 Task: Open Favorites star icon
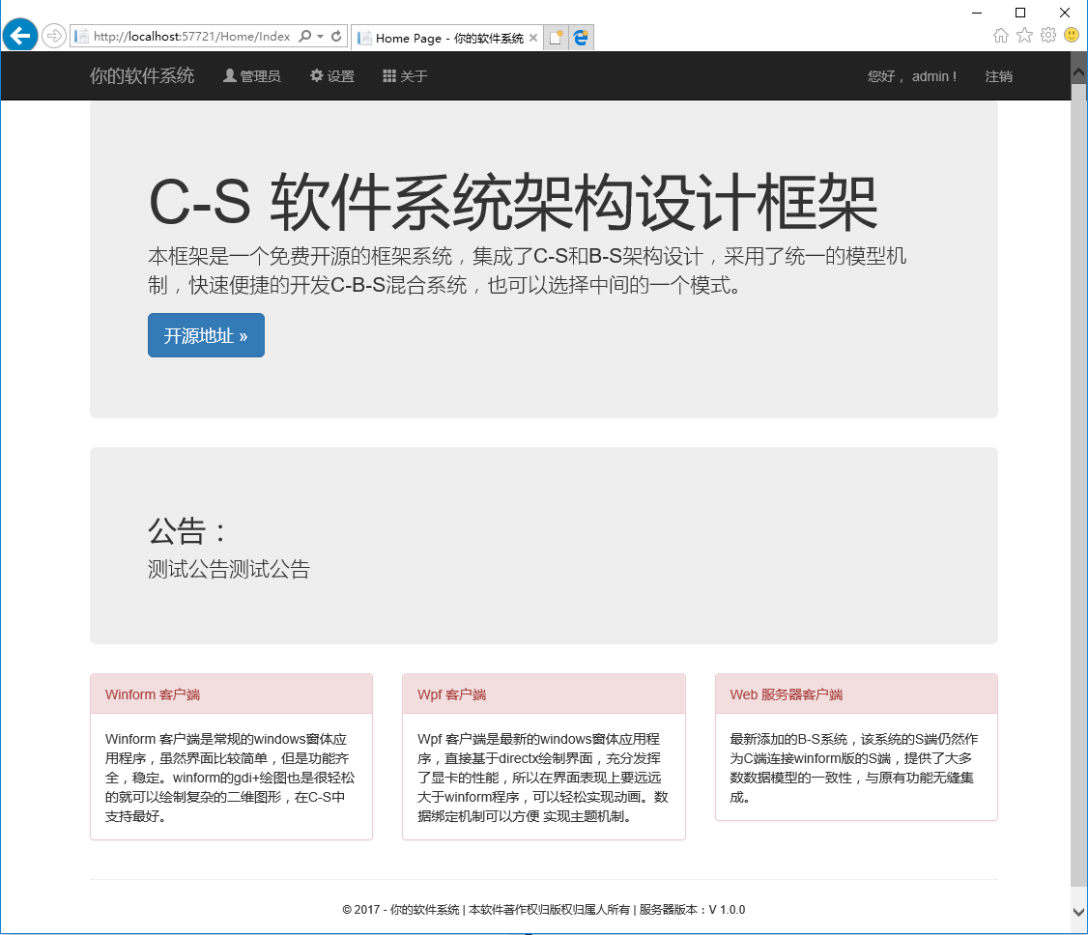tap(1024, 36)
